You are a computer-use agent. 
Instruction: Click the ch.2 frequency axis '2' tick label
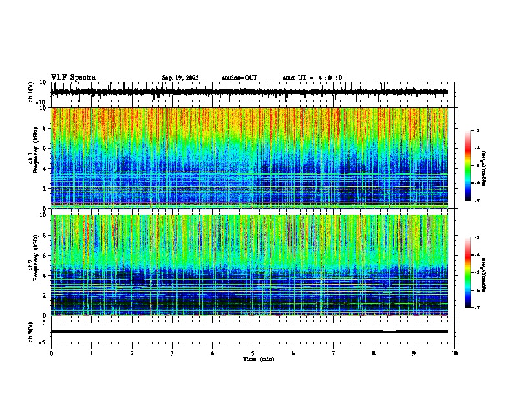coord(45,296)
